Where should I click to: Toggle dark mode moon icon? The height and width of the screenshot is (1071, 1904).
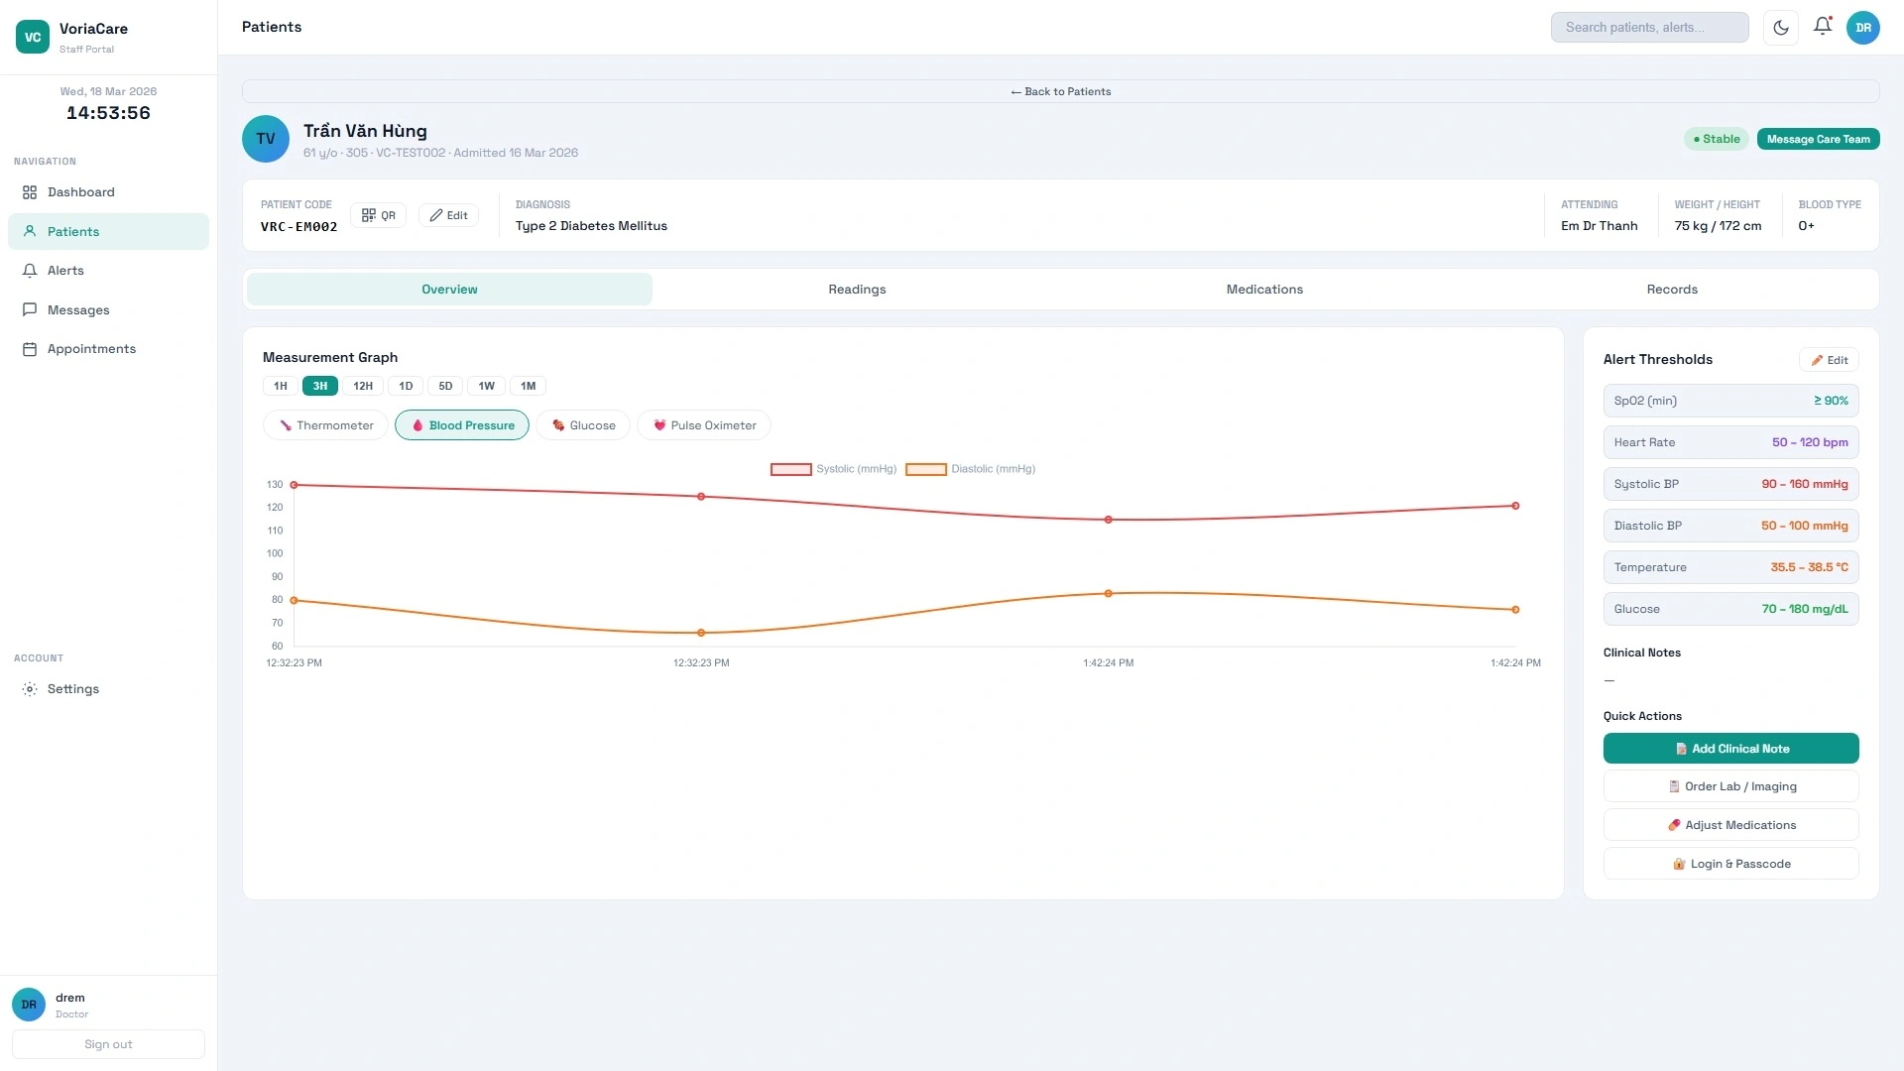(1781, 28)
